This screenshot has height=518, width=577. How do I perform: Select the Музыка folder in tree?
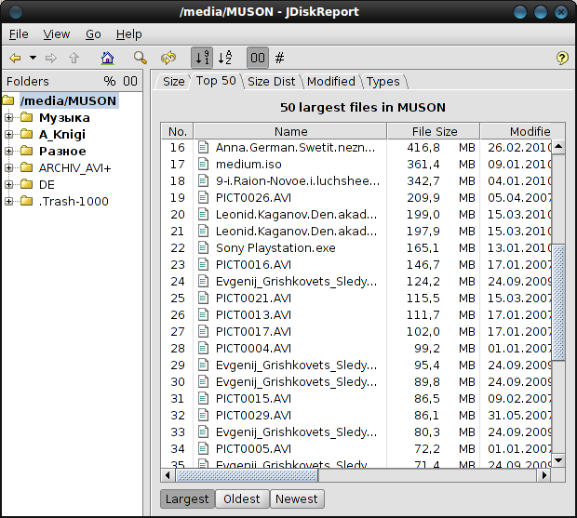point(64,118)
